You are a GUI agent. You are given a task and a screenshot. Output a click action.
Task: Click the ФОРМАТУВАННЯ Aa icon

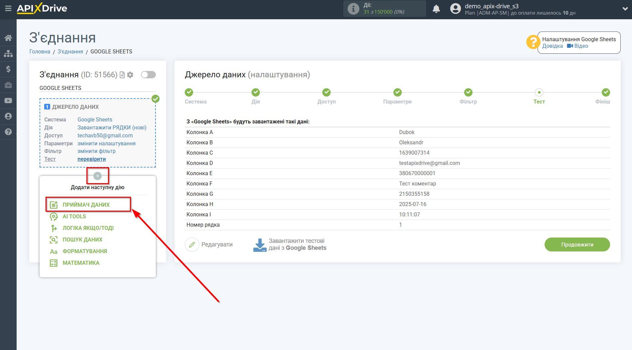pyautogui.click(x=53, y=251)
